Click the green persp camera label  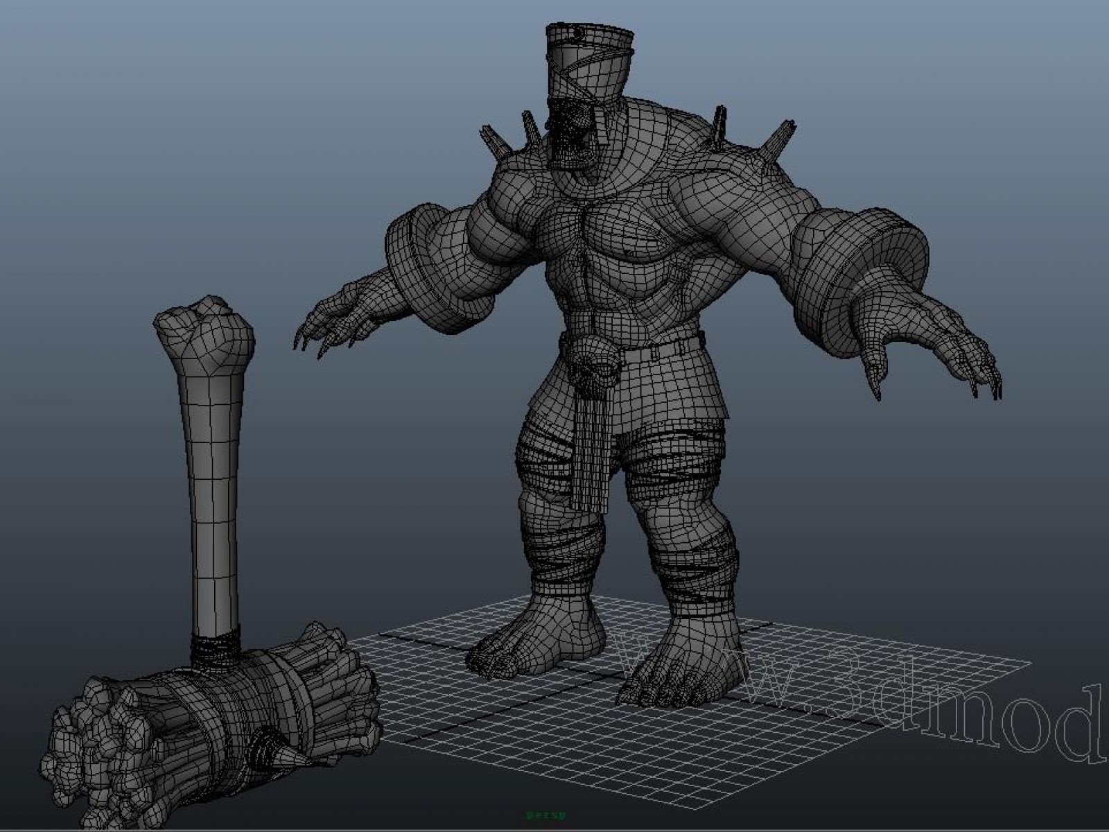click(546, 816)
